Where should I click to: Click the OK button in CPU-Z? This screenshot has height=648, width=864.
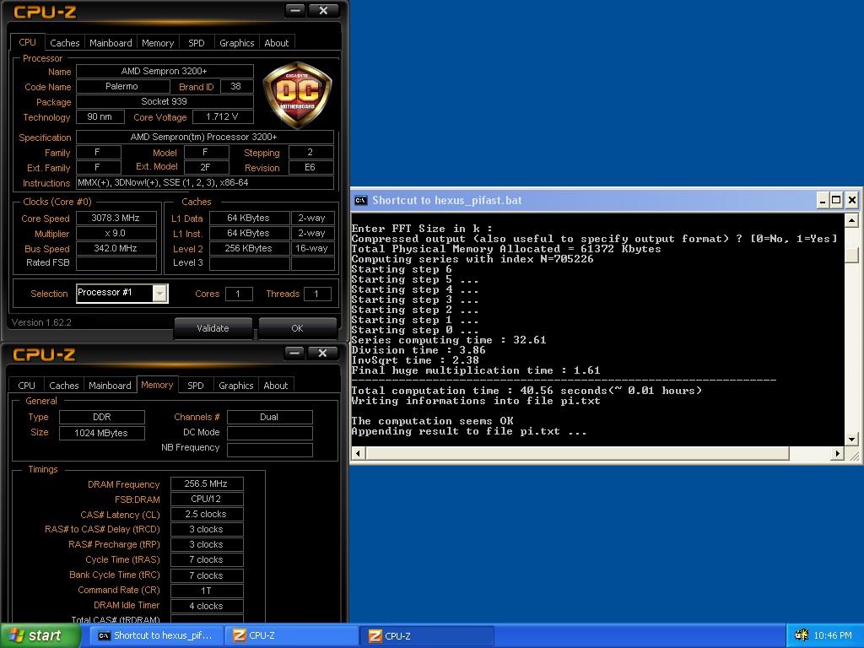297,328
